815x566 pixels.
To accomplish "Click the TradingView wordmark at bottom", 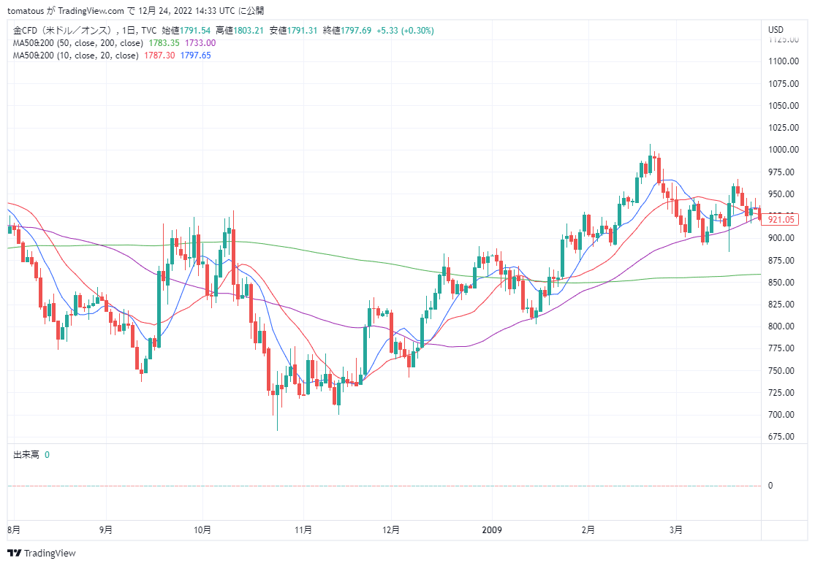I will pyautogui.click(x=50, y=553).
